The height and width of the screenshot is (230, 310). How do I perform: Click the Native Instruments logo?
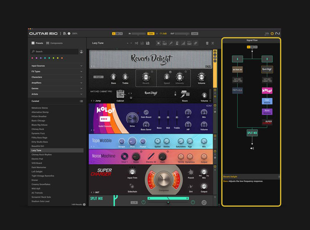pyautogui.click(x=277, y=34)
